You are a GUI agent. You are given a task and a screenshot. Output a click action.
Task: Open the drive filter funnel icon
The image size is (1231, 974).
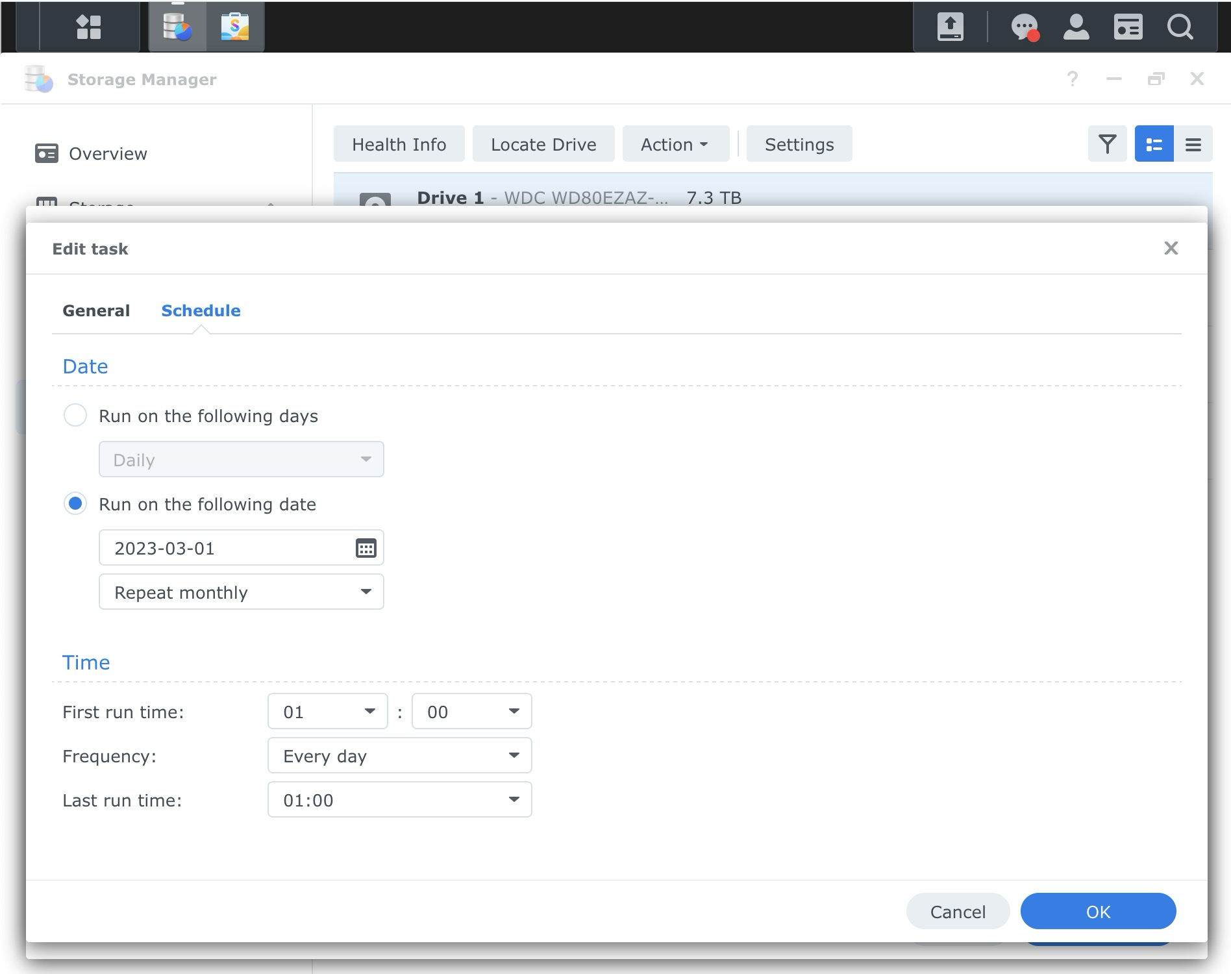click(x=1108, y=144)
